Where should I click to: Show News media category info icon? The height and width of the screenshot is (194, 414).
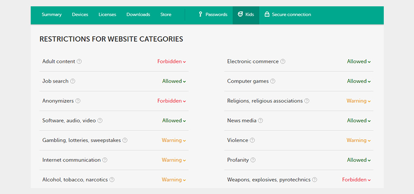pyautogui.click(x=261, y=121)
